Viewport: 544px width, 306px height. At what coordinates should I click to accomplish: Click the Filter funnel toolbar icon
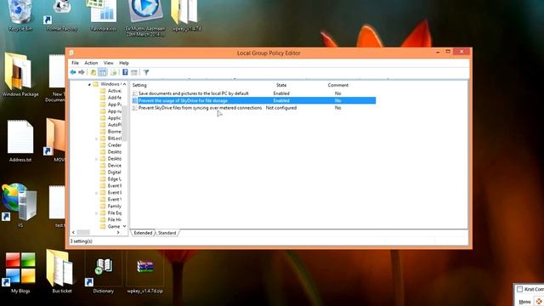pyautogui.click(x=146, y=72)
